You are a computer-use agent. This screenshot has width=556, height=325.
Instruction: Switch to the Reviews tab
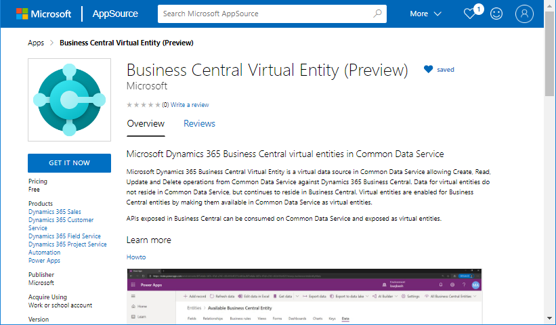(x=199, y=124)
